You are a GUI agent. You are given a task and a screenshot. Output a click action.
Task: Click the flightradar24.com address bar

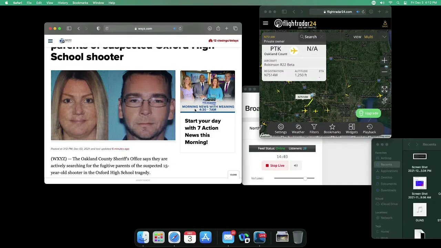pyautogui.click(x=338, y=12)
